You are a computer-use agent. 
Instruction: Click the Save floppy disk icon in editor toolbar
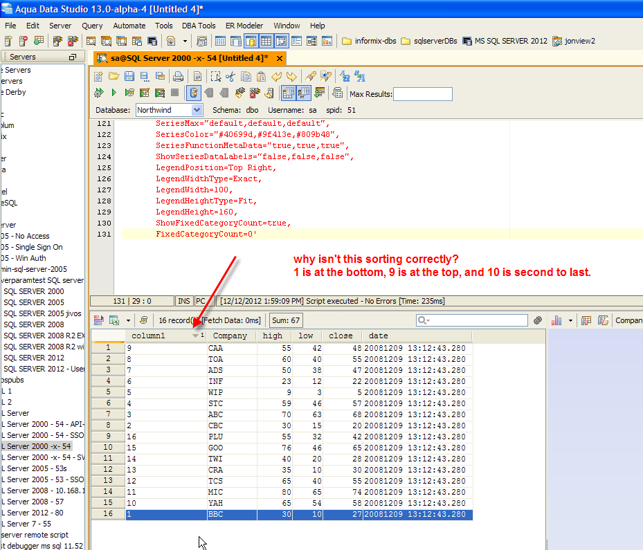(129, 76)
